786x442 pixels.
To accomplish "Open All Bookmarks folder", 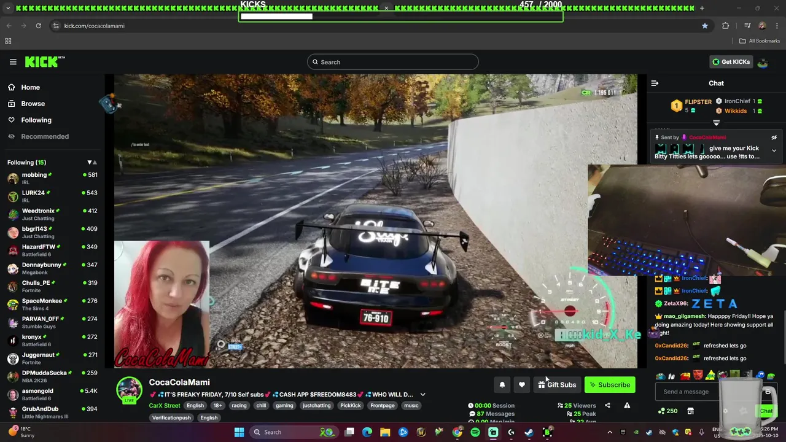I will (x=760, y=41).
